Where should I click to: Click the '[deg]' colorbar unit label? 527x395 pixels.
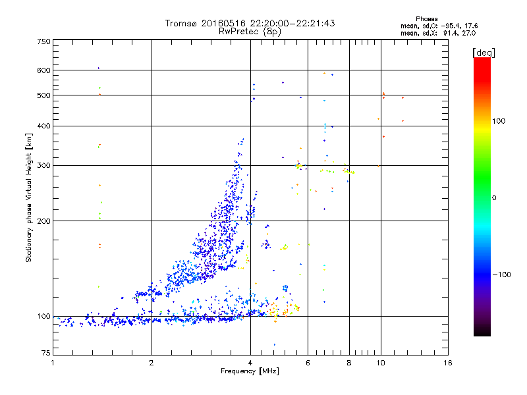484,53
